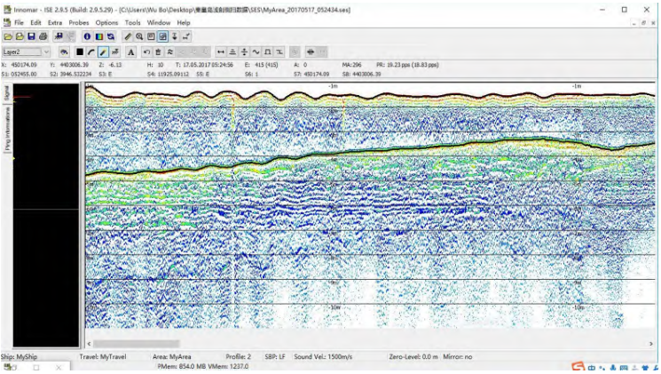
Task: Toggle the eye visibility button for the layer
Action: 65,52
